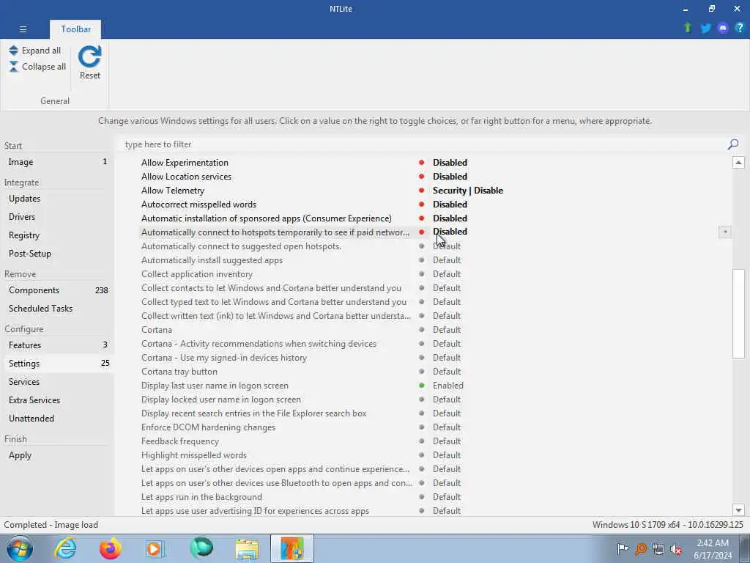Open File Explorer folder on taskbar
750x563 pixels.
tap(247, 549)
